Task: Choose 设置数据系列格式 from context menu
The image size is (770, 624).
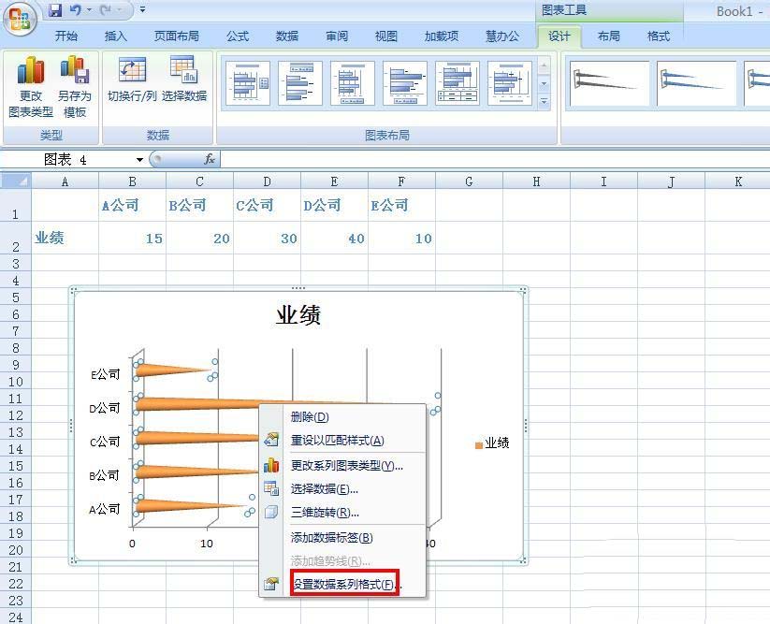Action: click(x=341, y=584)
